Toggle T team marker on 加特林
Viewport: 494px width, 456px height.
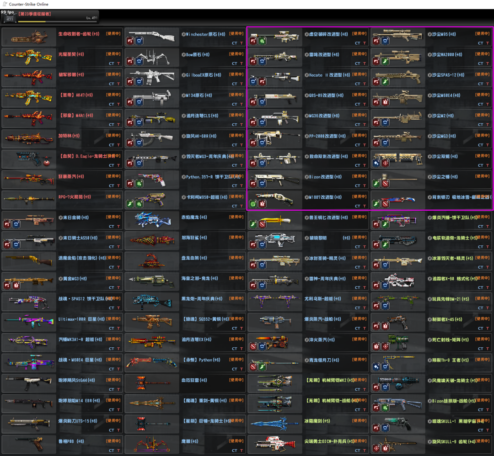[x=118, y=145]
